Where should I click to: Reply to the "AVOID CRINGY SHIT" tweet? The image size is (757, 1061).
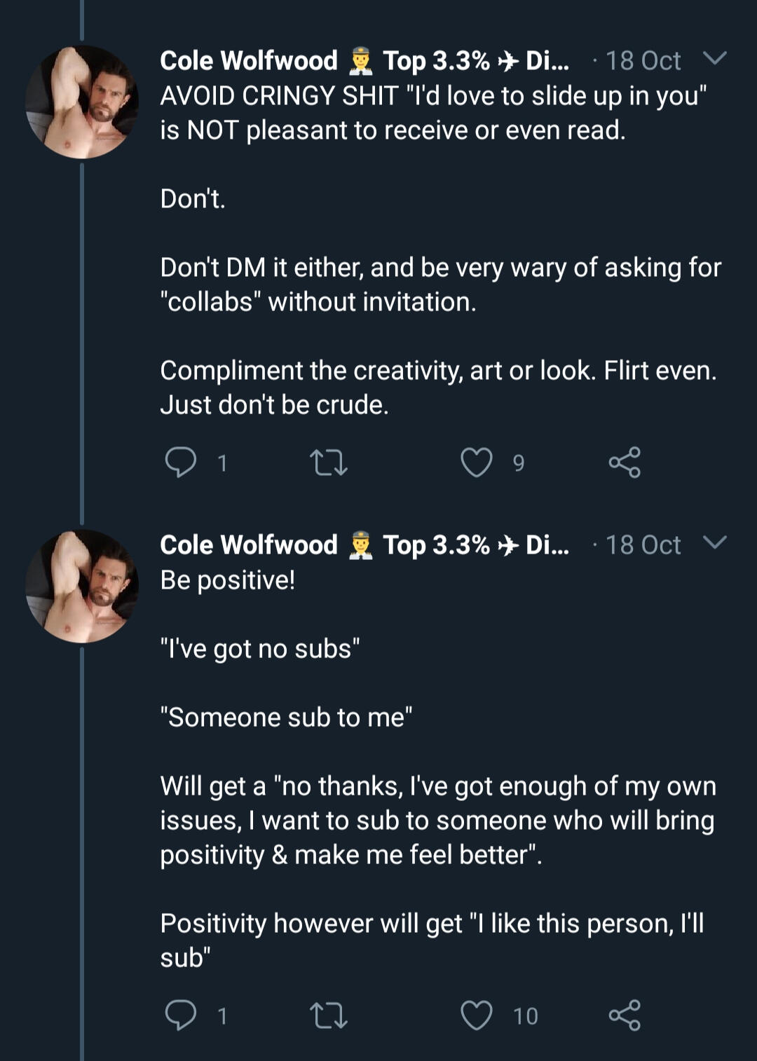point(181,463)
